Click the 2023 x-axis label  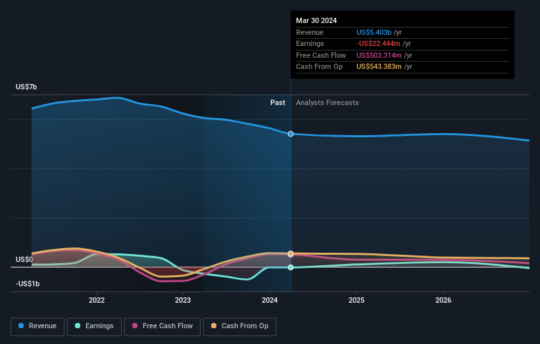click(183, 301)
